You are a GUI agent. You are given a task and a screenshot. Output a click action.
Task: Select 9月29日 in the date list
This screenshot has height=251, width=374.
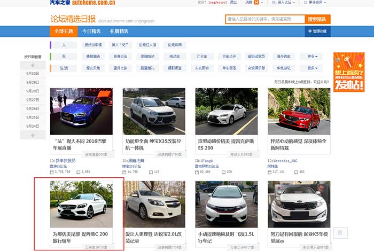point(33,82)
